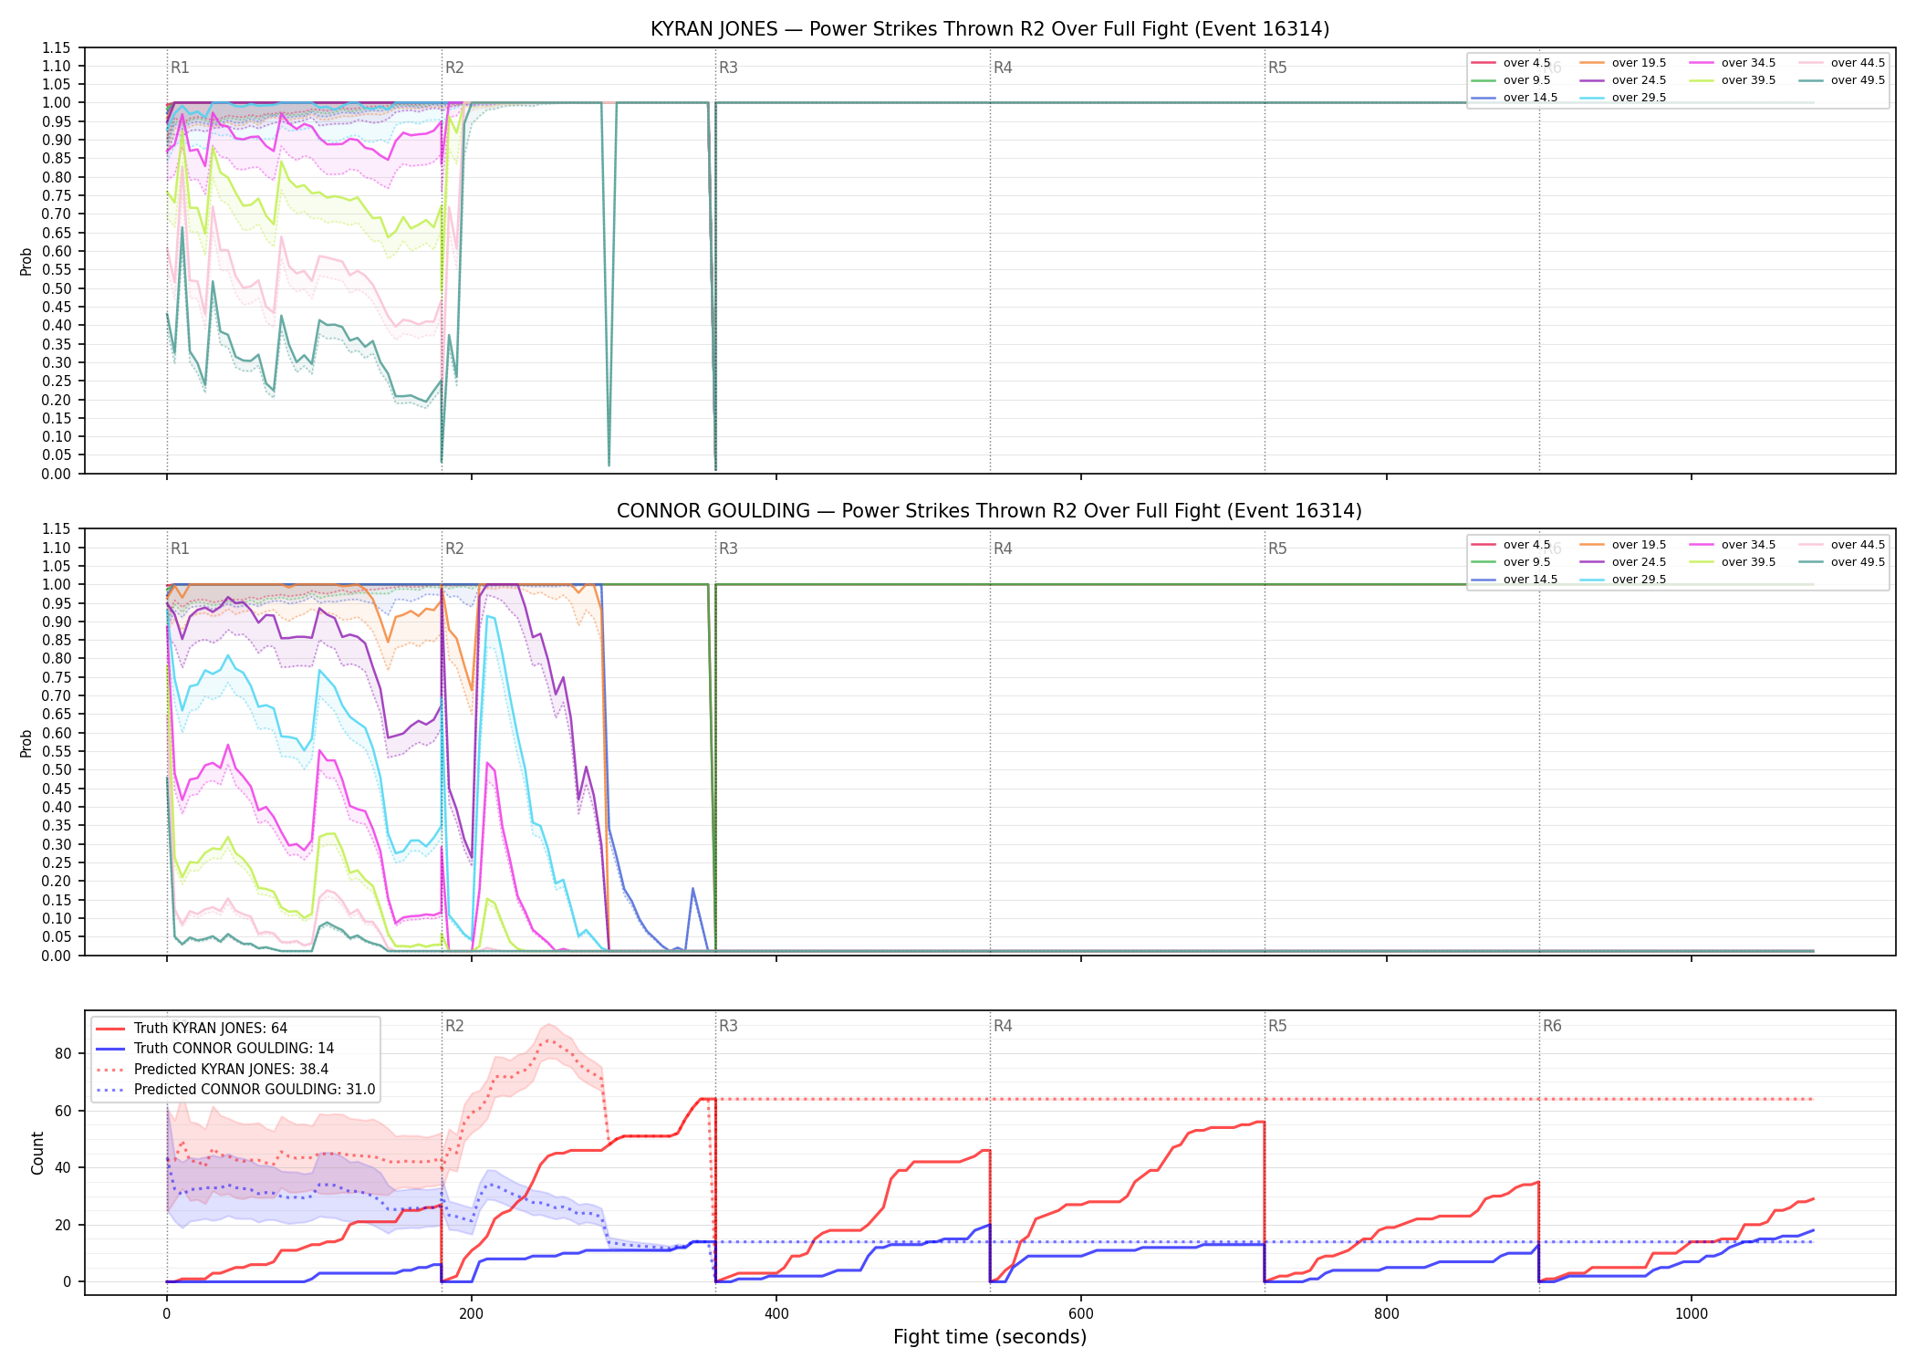The height and width of the screenshot is (1369, 1916).
Task: Select 'over 29.5' legend item in Connor Goulding chart
Action: point(1623,580)
